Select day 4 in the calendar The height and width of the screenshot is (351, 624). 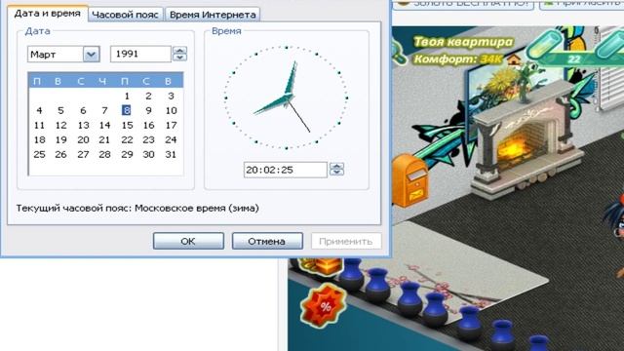(x=39, y=110)
